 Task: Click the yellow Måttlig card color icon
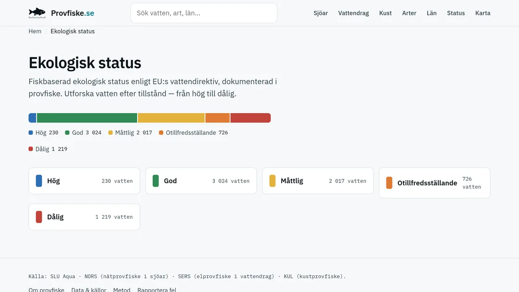point(272,181)
